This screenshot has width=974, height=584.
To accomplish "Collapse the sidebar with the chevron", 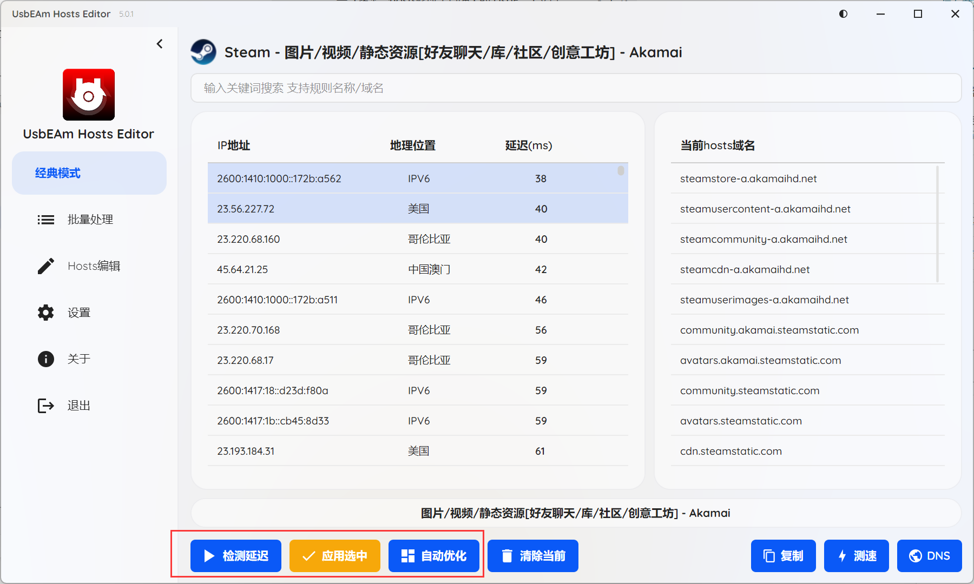I will tap(159, 43).
